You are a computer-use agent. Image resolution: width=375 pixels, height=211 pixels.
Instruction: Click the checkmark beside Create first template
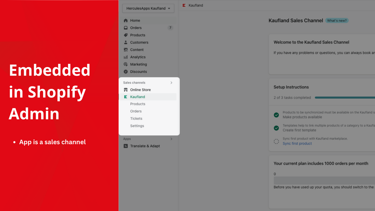click(x=276, y=128)
